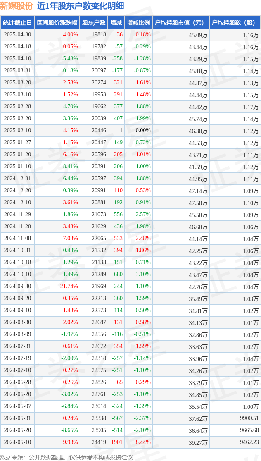This screenshot has height=461, width=261.
Task: Select the 2024-09-30 date row
Action: (130, 286)
